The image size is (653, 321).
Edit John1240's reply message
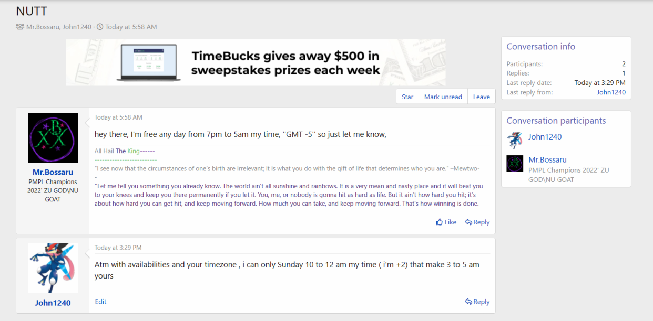[100, 302]
